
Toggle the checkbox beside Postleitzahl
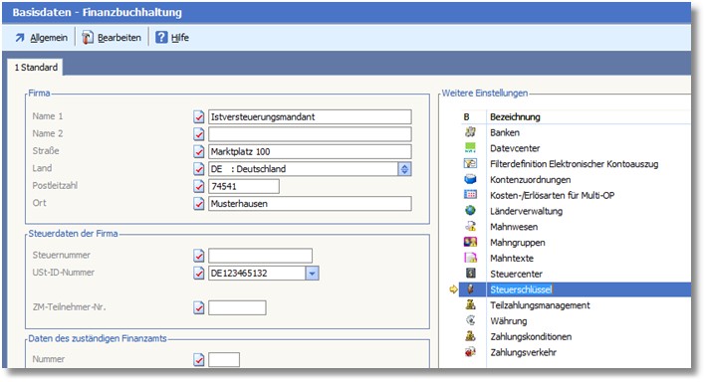tap(199, 186)
